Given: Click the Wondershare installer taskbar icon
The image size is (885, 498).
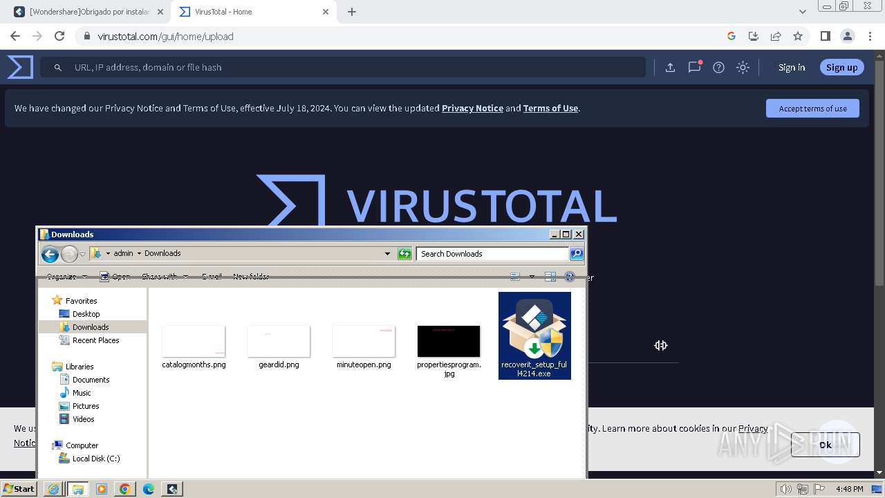Looking at the screenshot, I should (172, 489).
